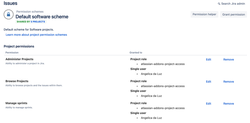Click the 5 PROJECTS shared badge link

tap(38, 22)
